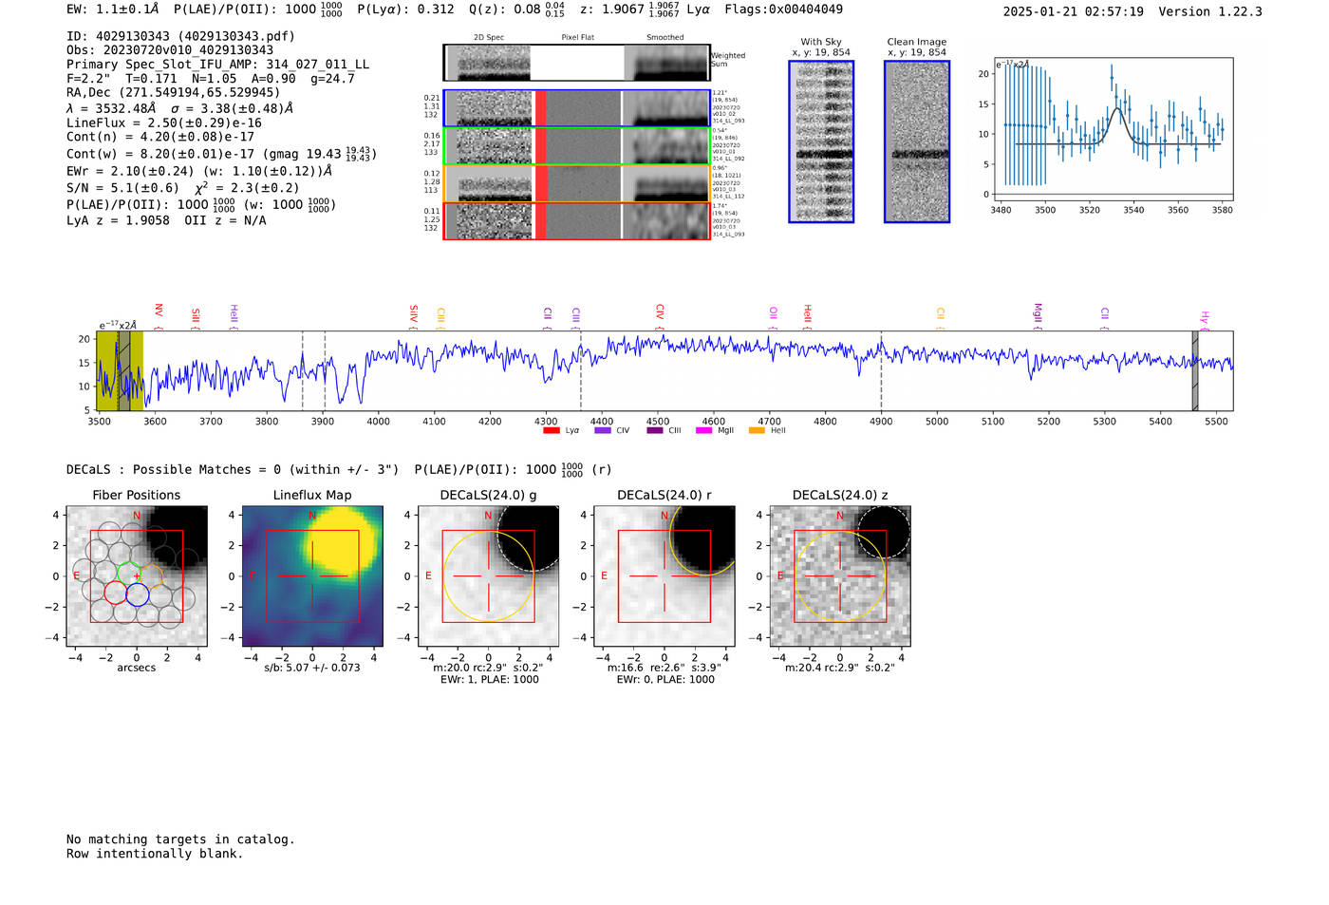Image resolution: width=1329 pixels, height=905 pixels.
Task: Select 'No matching targets in catalog.' text
Action: pos(180,839)
